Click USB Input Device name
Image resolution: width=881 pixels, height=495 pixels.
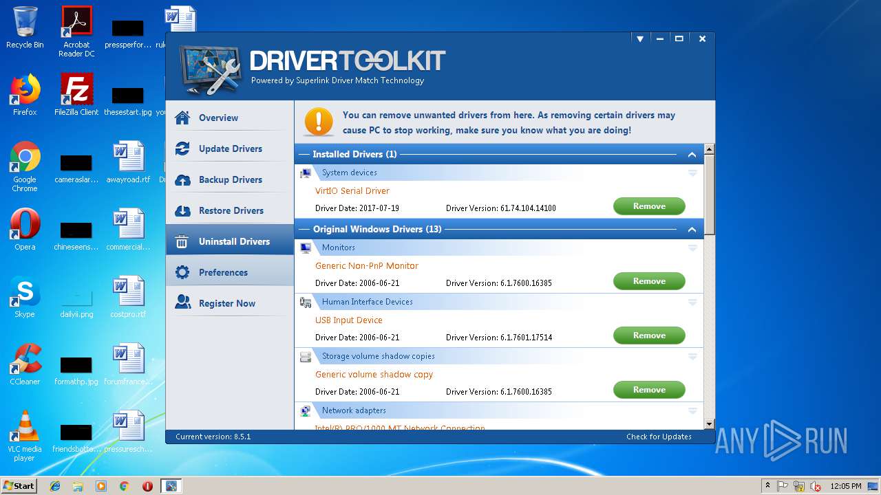pos(349,320)
